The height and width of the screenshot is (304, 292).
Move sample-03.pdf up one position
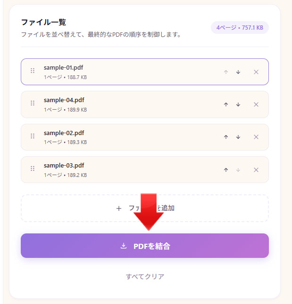(226, 170)
